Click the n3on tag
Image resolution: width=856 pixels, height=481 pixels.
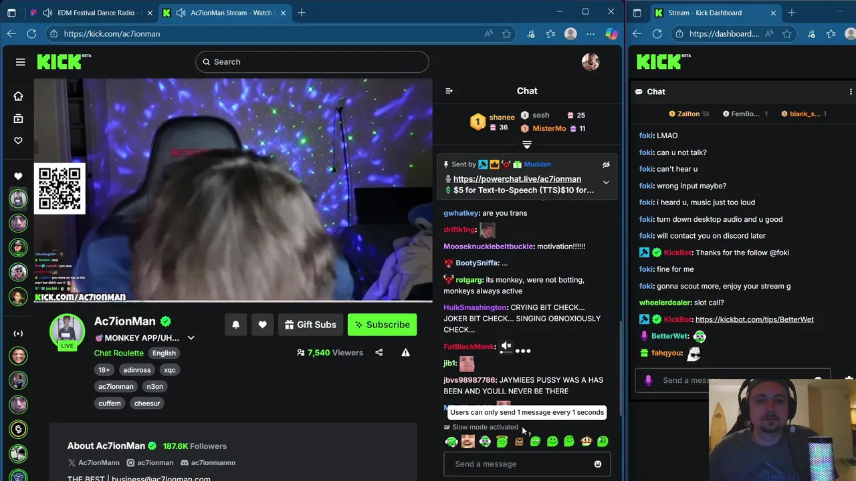[x=155, y=386]
